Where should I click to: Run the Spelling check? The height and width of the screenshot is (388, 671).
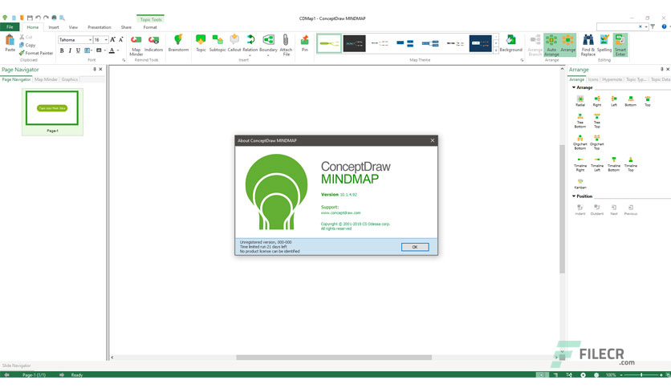coord(604,43)
